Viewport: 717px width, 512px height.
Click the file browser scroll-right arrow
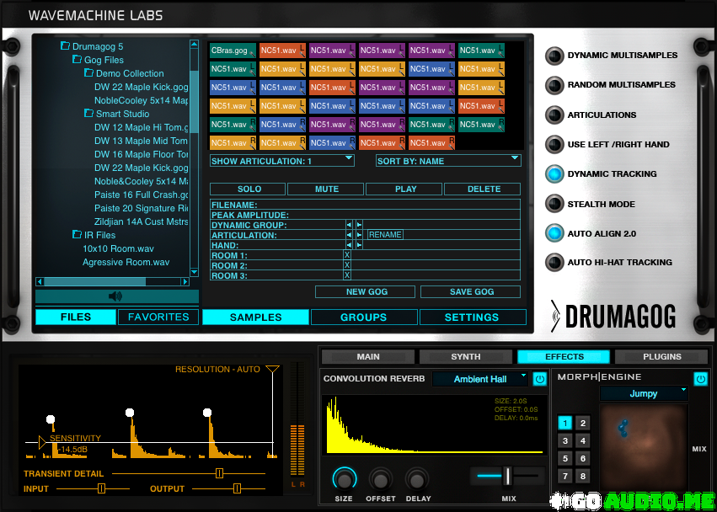pos(185,281)
